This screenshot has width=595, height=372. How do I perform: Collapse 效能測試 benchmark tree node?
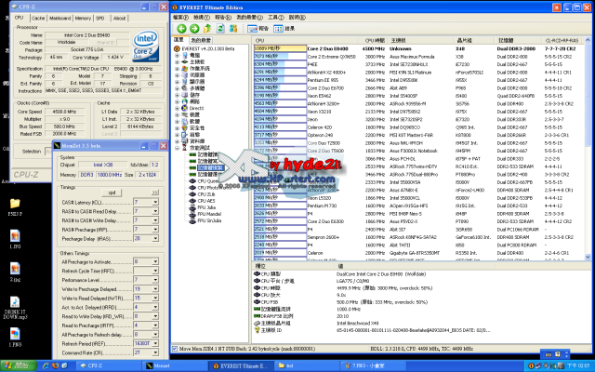click(x=177, y=148)
